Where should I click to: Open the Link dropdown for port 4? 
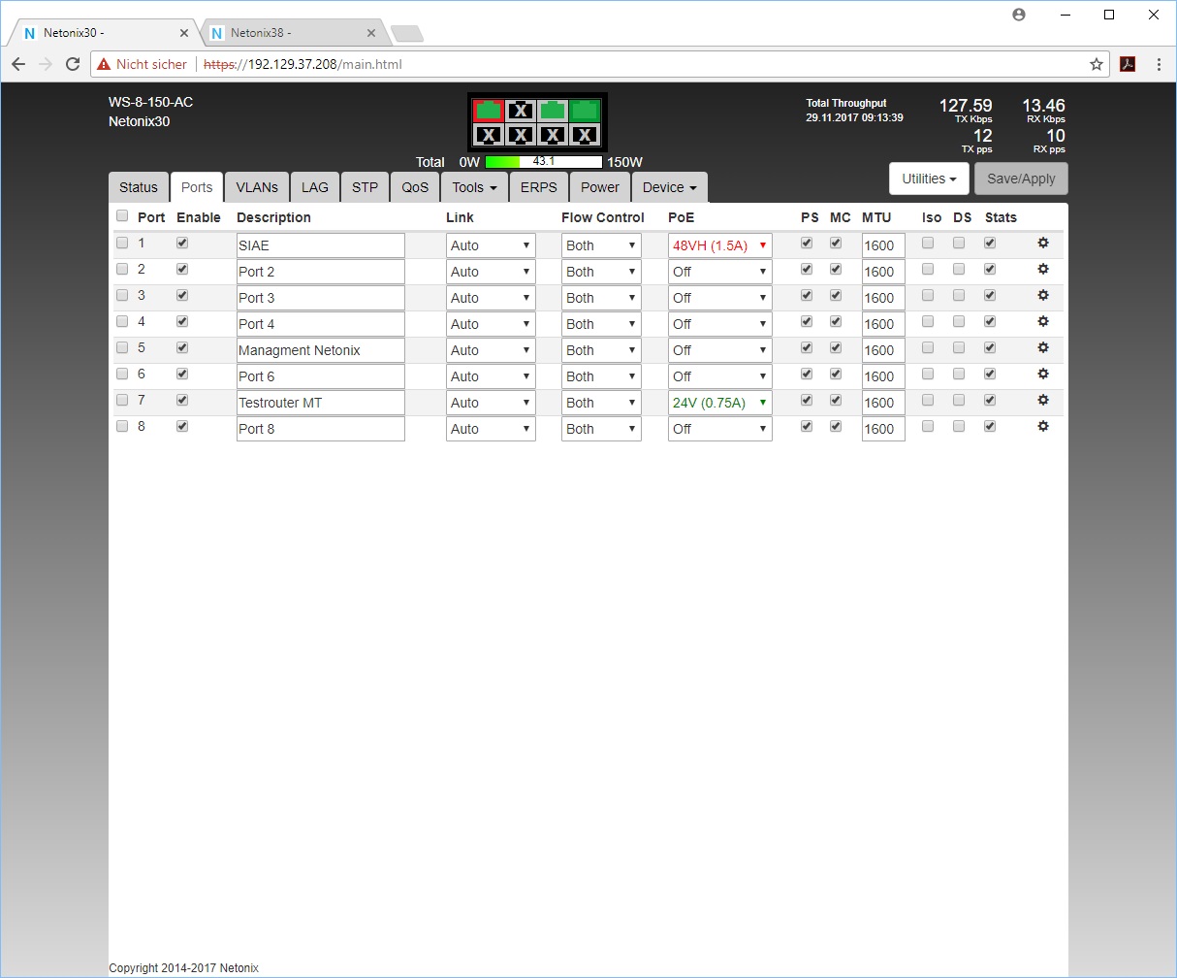(491, 325)
